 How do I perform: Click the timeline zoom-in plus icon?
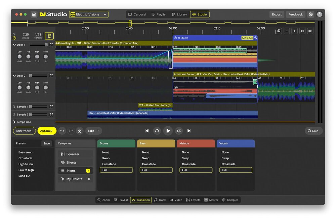pyautogui.click(x=294, y=31)
